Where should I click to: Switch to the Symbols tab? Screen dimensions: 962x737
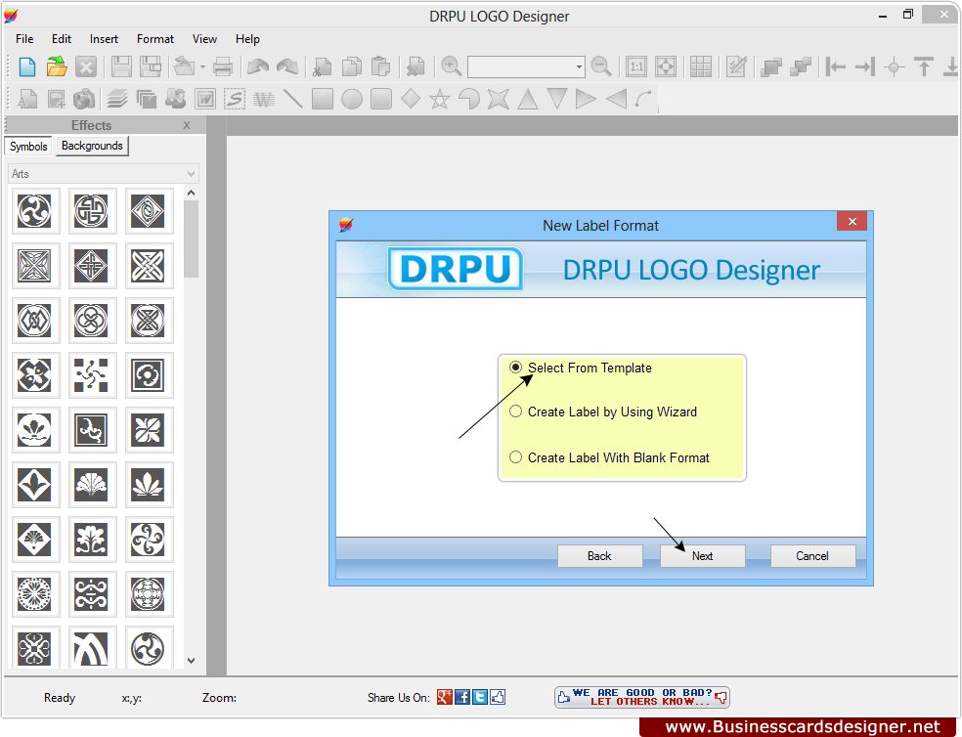pyautogui.click(x=28, y=146)
